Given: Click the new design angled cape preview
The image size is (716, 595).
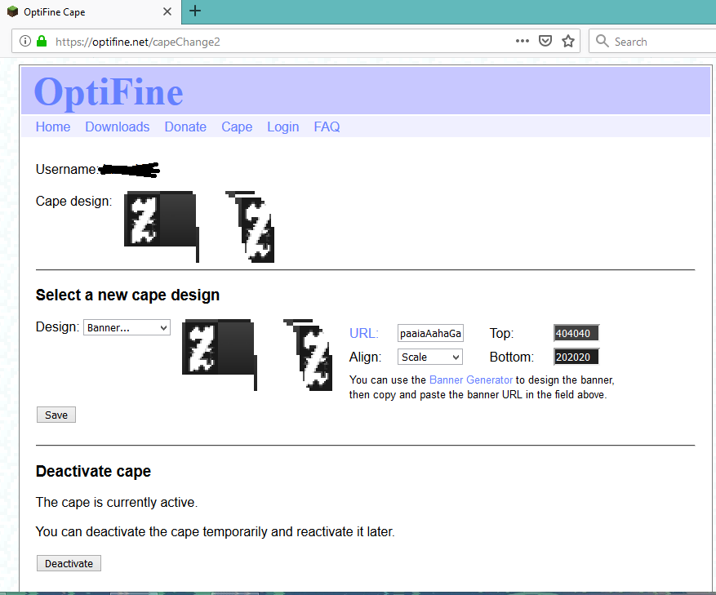Looking at the screenshot, I should (x=309, y=355).
